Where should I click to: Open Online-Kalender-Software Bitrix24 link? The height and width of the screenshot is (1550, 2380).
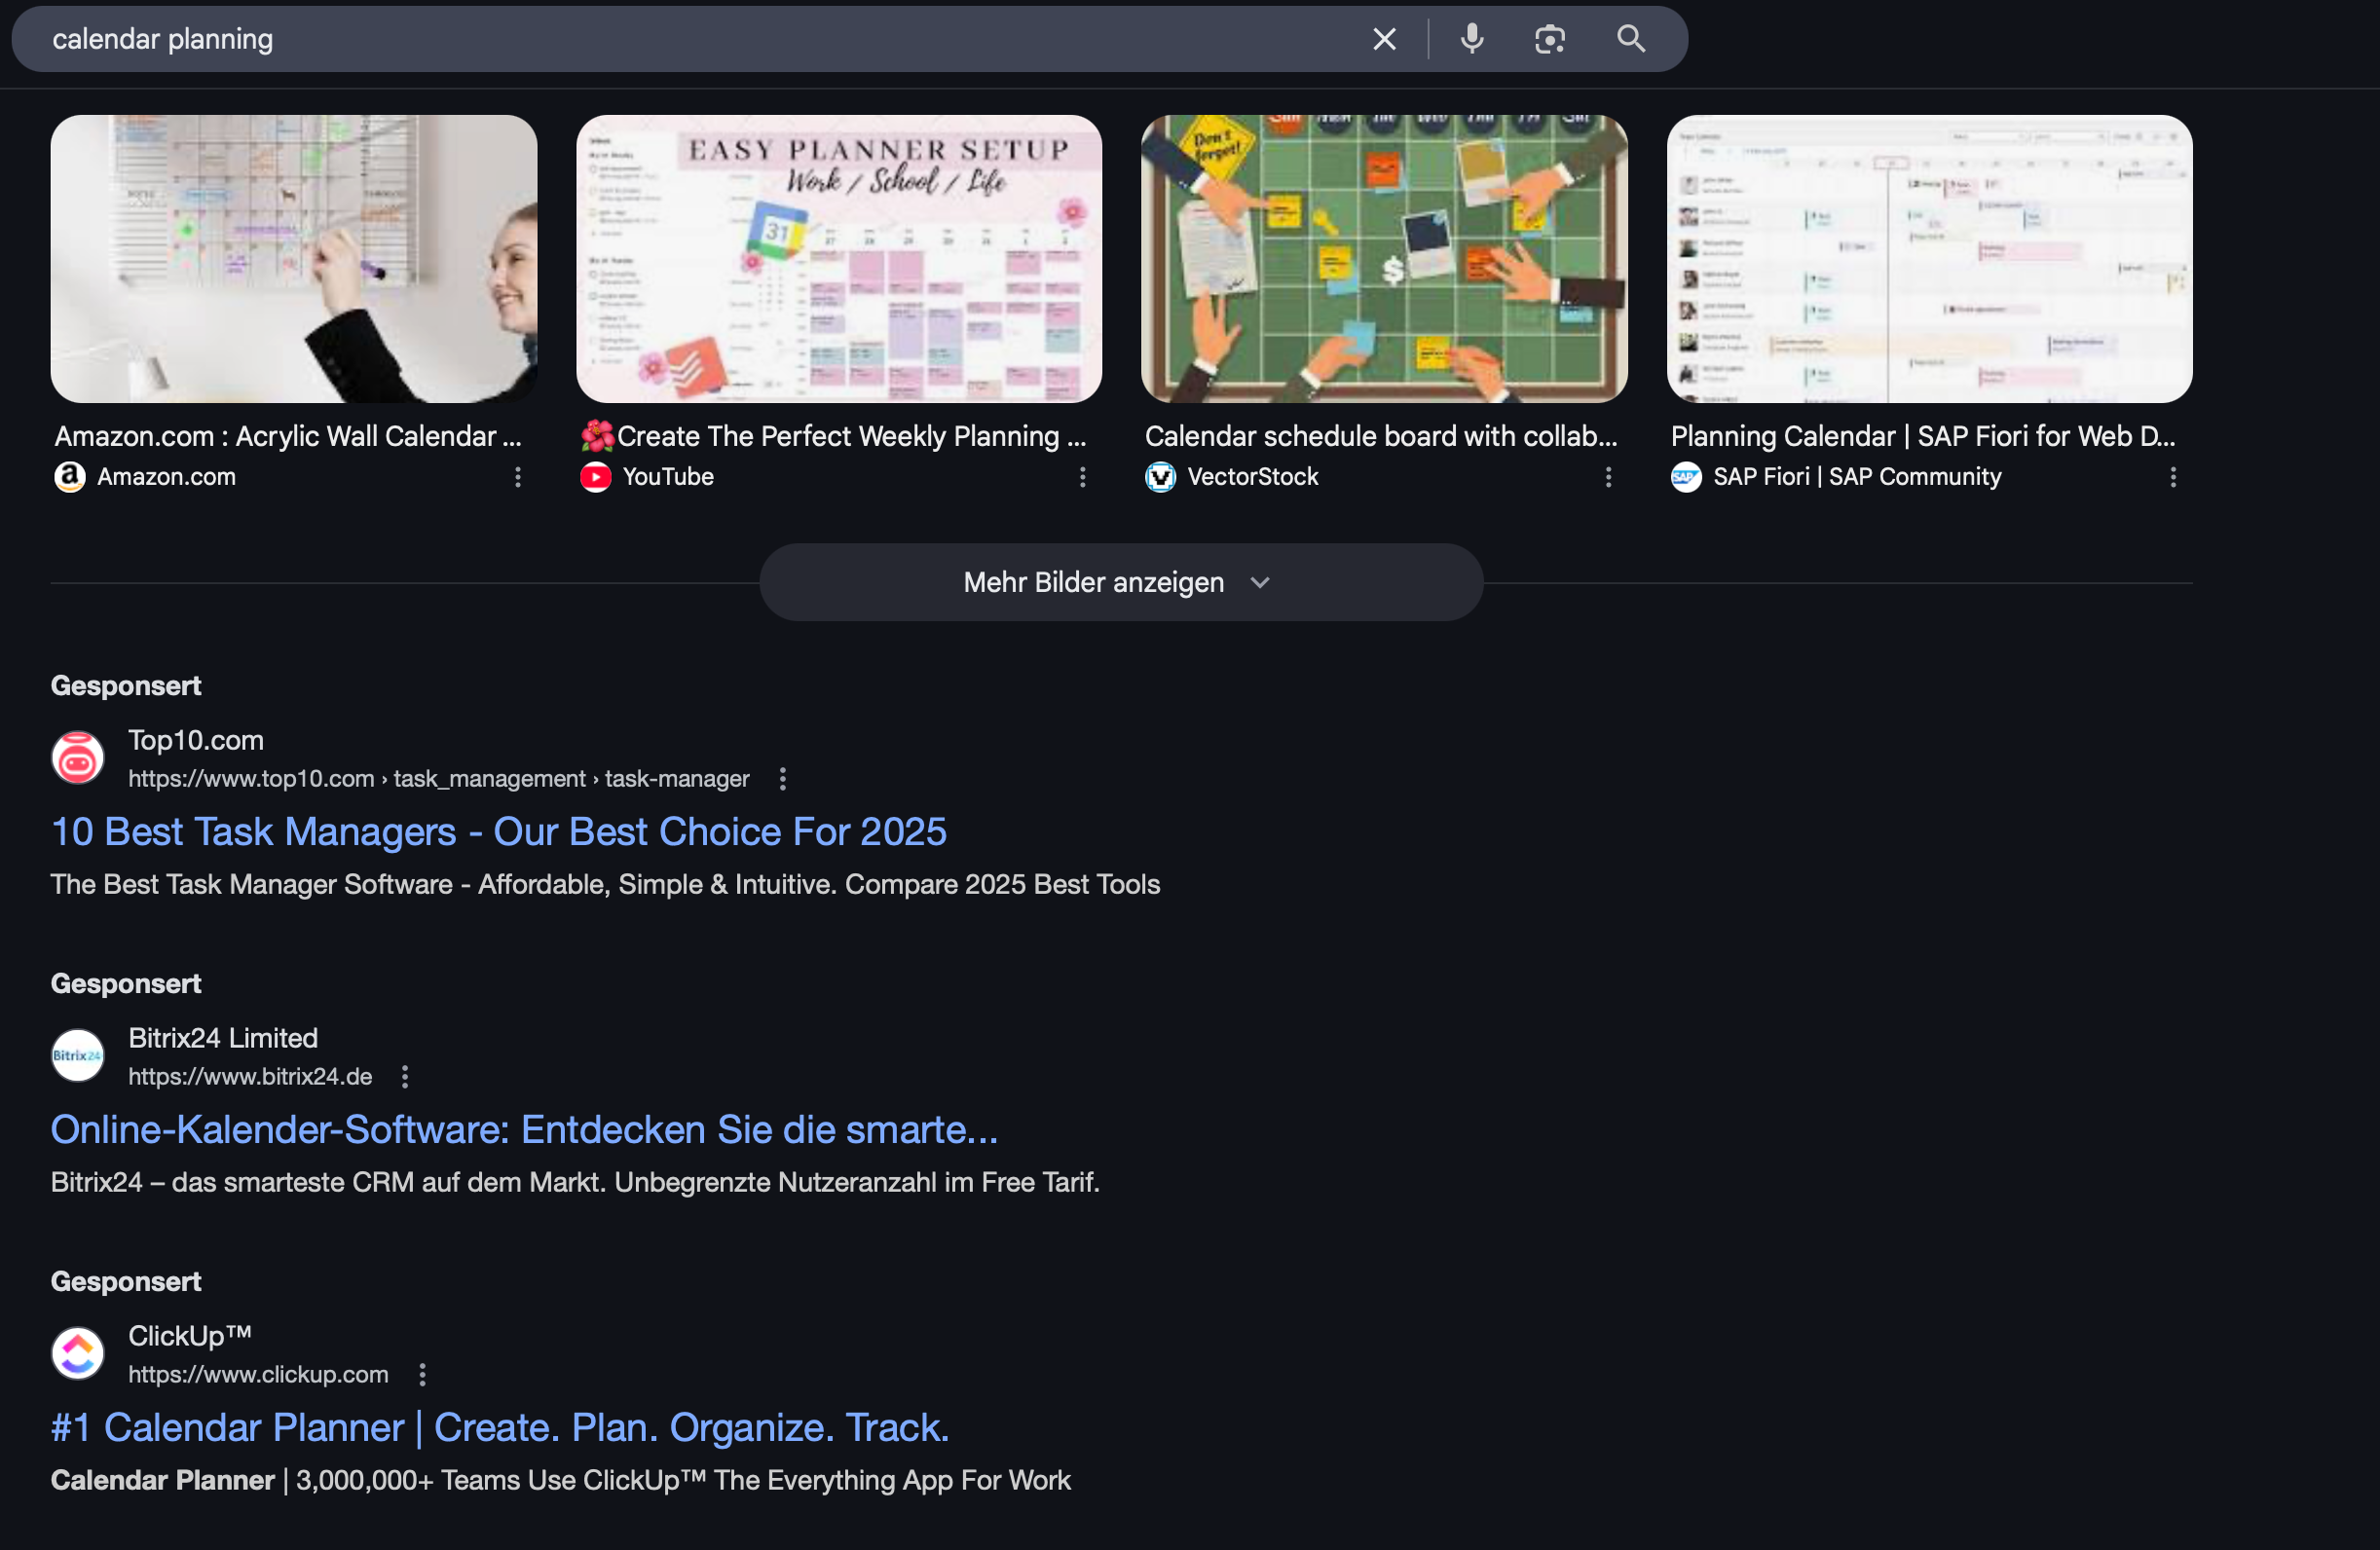[x=524, y=1130]
